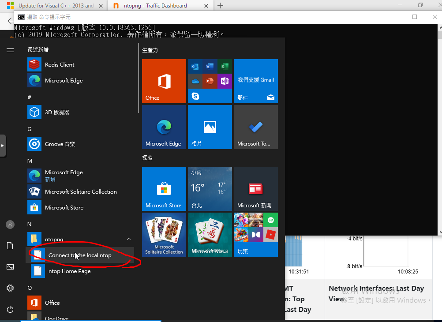The height and width of the screenshot is (322, 442).
Task: Open the 郵件 mail tile
Action: pyautogui.click(x=256, y=81)
